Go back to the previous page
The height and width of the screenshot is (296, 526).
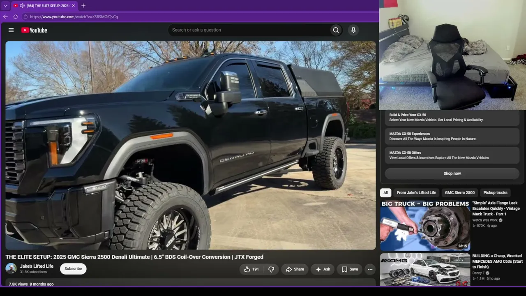tap(5, 17)
